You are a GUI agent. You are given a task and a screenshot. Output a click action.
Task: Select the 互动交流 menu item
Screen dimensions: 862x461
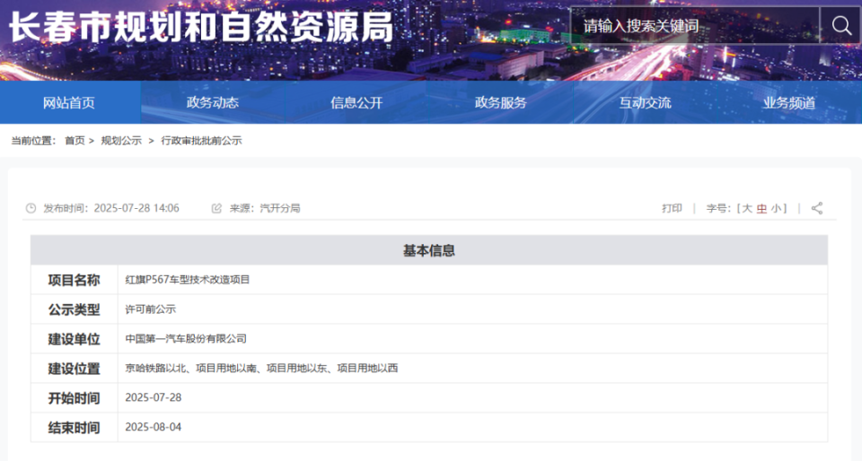[645, 102]
